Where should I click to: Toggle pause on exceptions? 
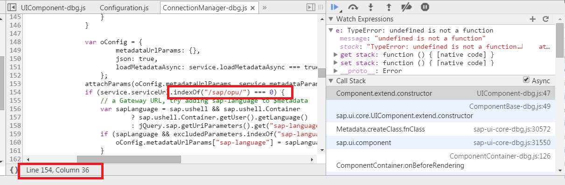click(x=425, y=7)
